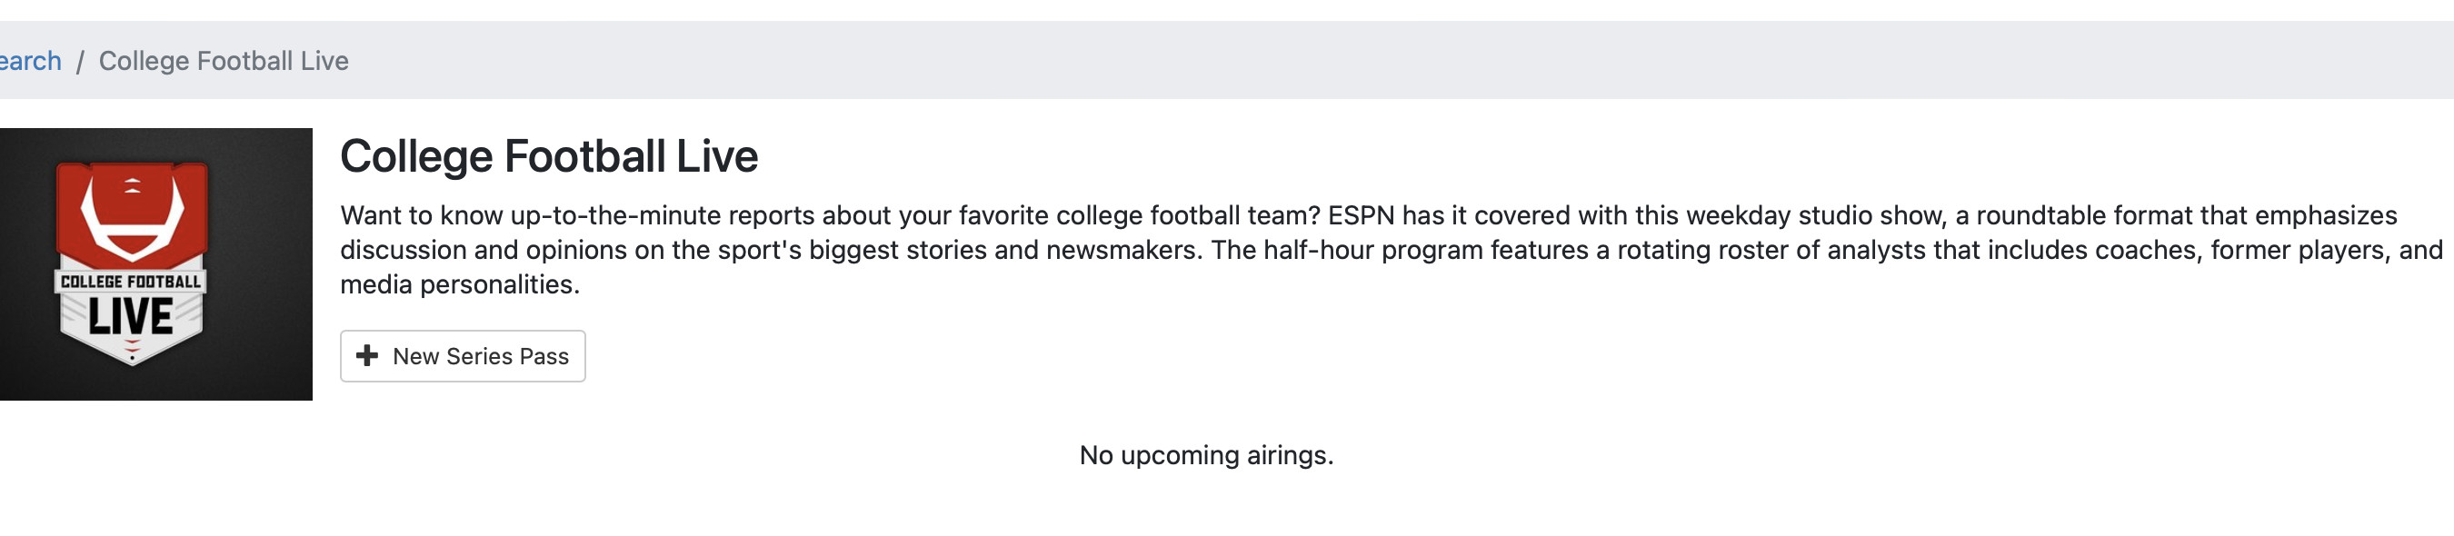The height and width of the screenshot is (536, 2454).
Task: Click the gray breadcrumb bar background
Action: [x=1333, y=61]
